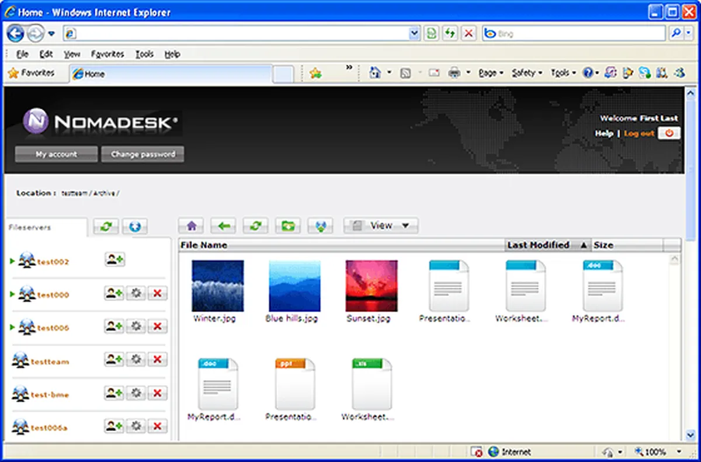Expand the test002 fileserver tree arrow
701x462 pixels.
13,261
